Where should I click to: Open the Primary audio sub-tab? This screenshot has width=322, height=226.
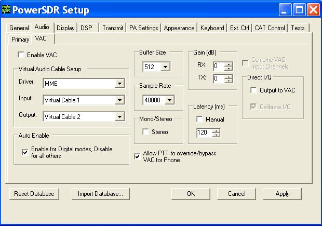coord(20,39)
